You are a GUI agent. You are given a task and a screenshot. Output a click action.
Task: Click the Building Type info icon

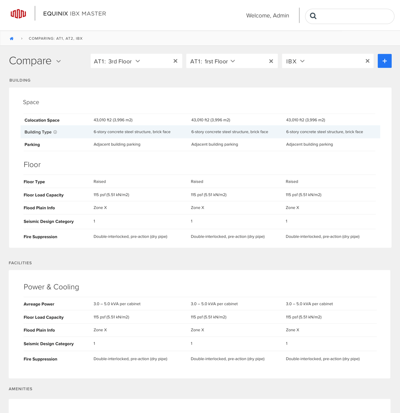coord(55,132)
